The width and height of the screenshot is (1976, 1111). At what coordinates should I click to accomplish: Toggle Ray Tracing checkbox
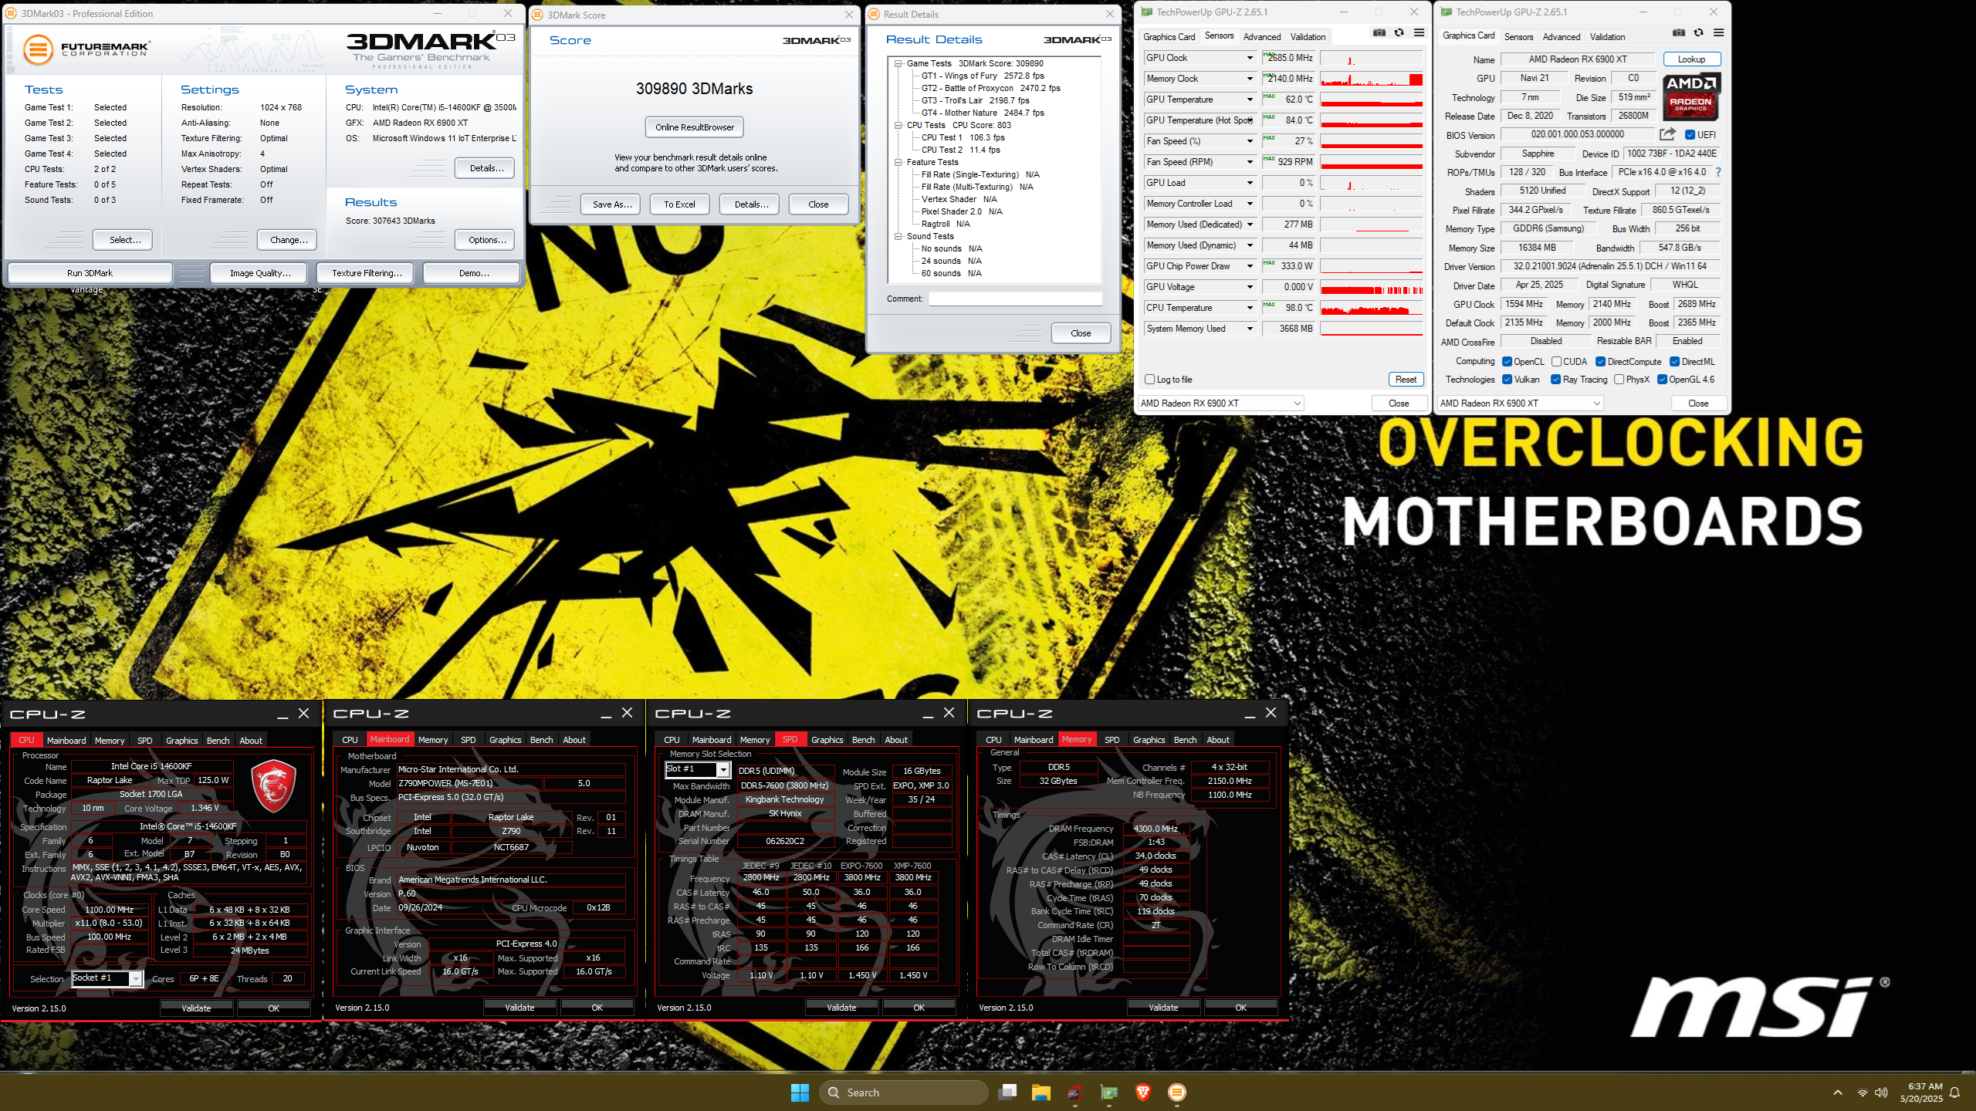tap(1555, 380)
